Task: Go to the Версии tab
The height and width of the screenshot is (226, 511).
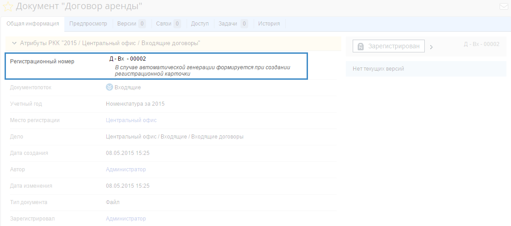Action: [131, 24]
